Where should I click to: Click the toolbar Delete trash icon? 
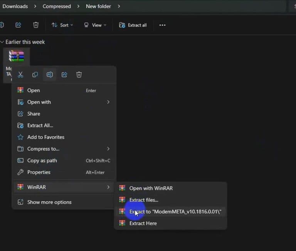point(36,25)
